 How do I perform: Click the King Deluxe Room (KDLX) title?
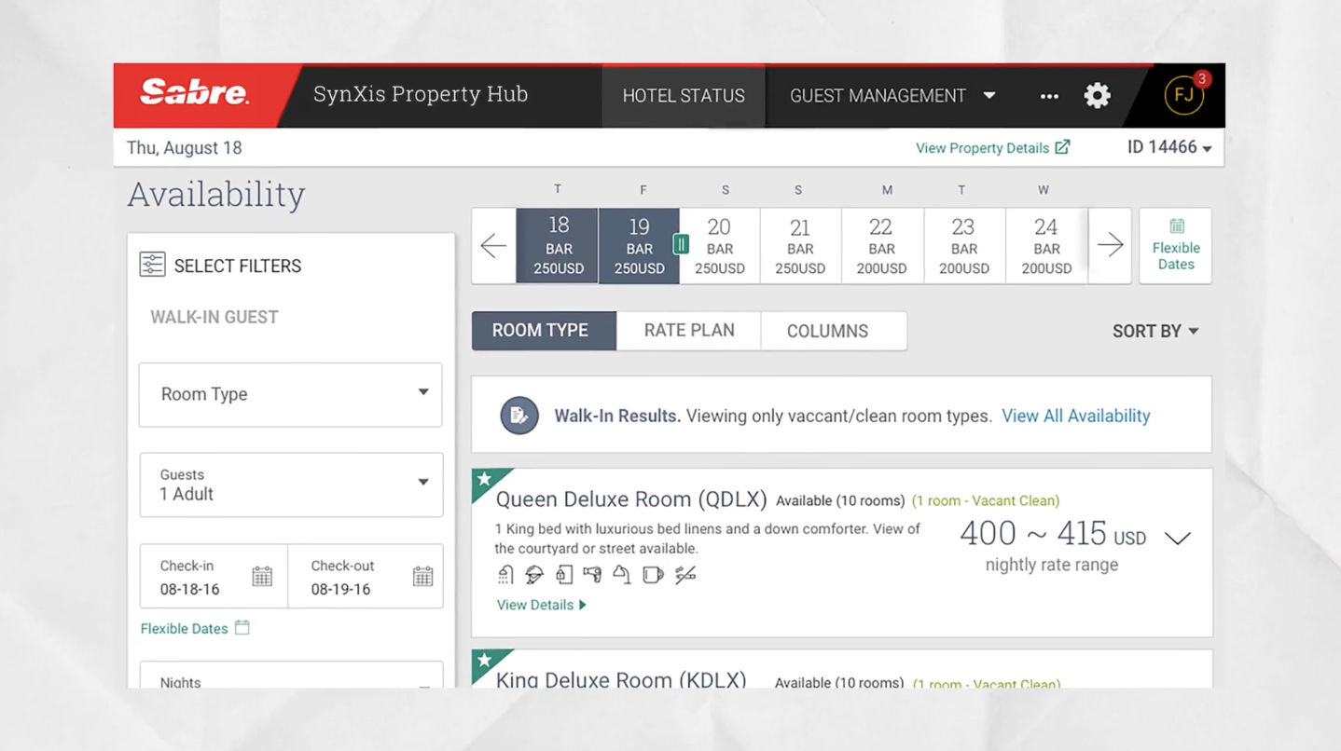coord(620,679)
